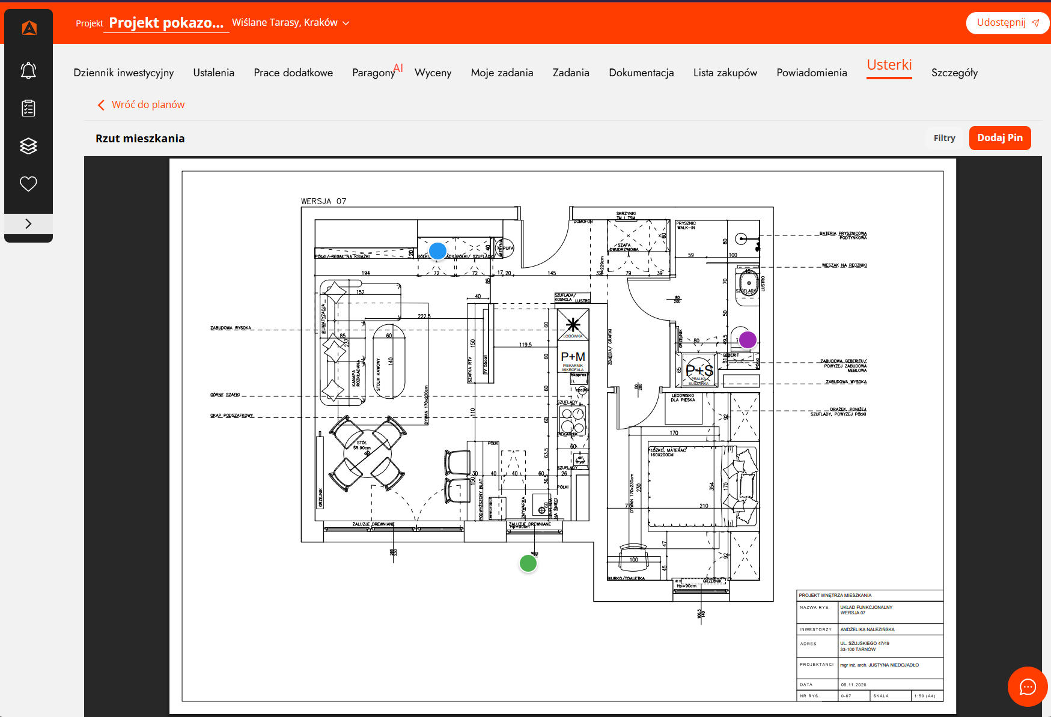The height and width of the screenshot is (717, 1051).
Task: Select the green pin below balcony
Action: click(528, 563)
